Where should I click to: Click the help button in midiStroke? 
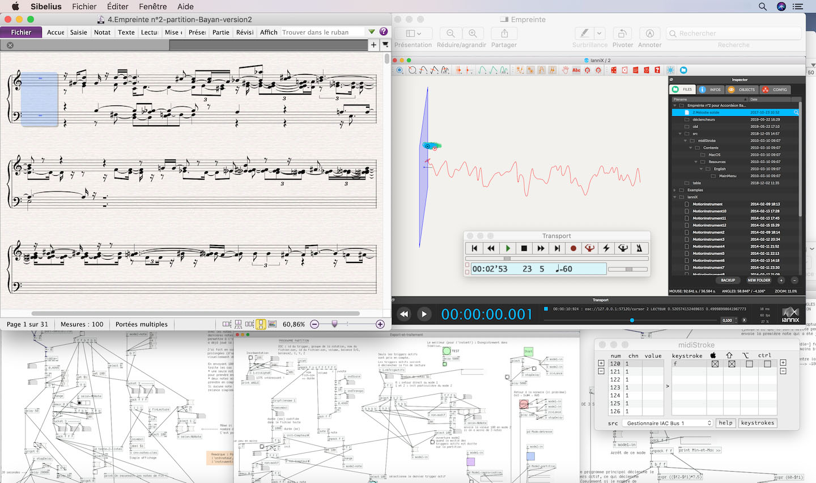tap(725, 423)
